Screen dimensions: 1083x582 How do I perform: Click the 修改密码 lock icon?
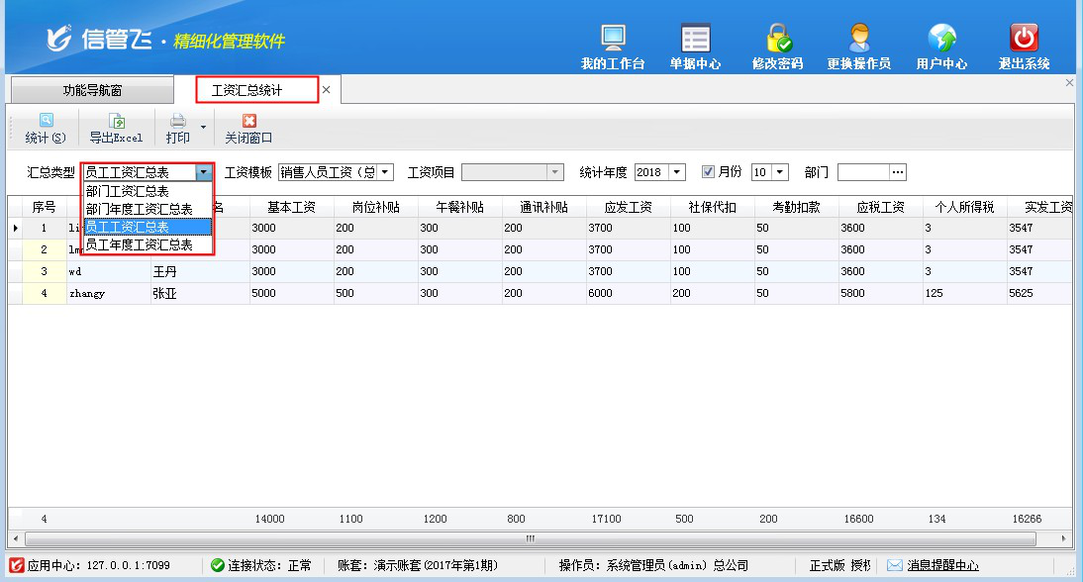(x=777, y=40)
